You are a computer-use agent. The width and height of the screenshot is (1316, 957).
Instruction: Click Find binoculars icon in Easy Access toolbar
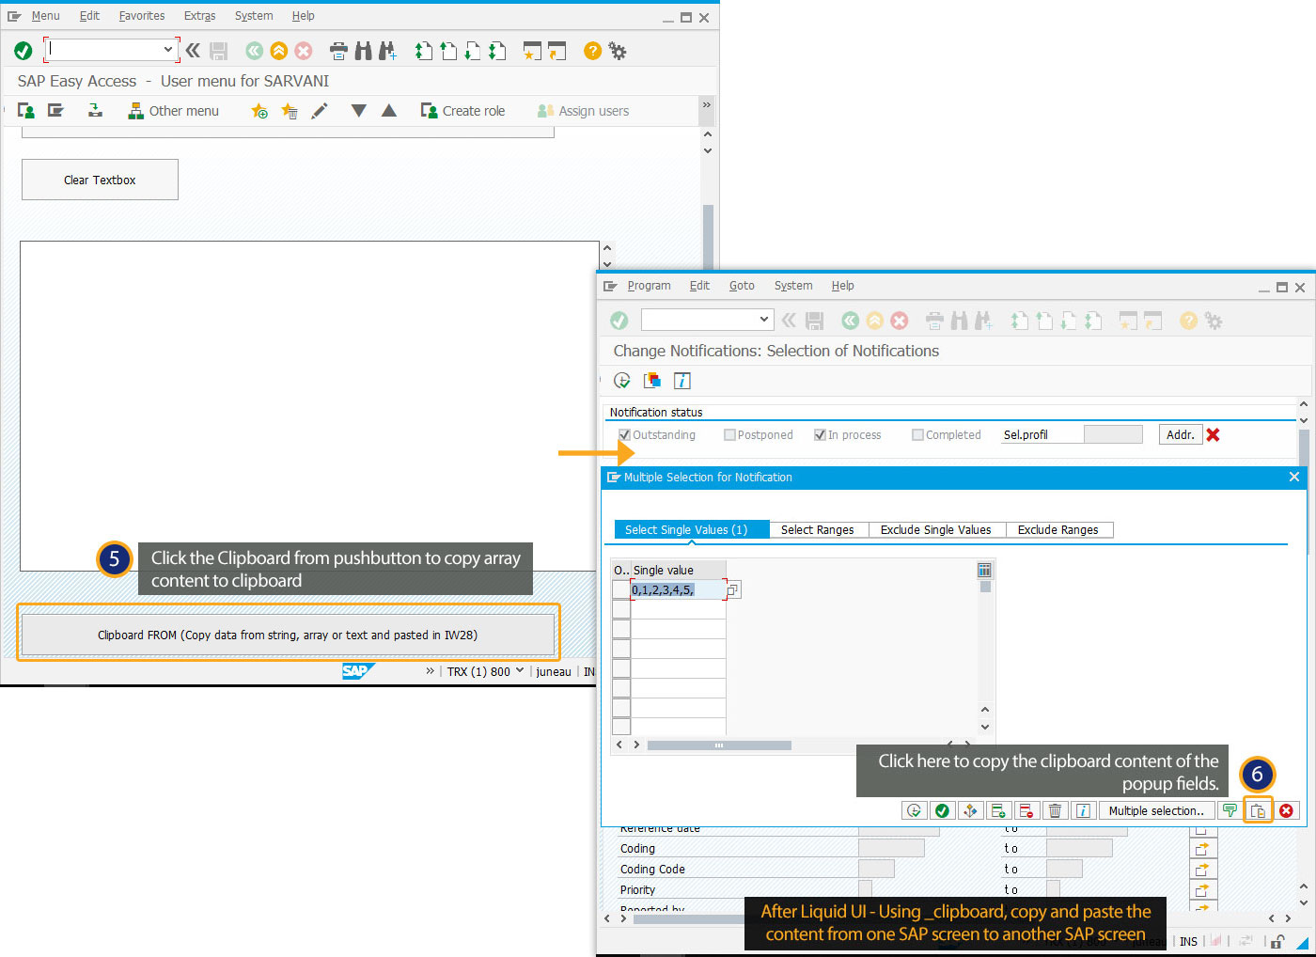(363, 51)
